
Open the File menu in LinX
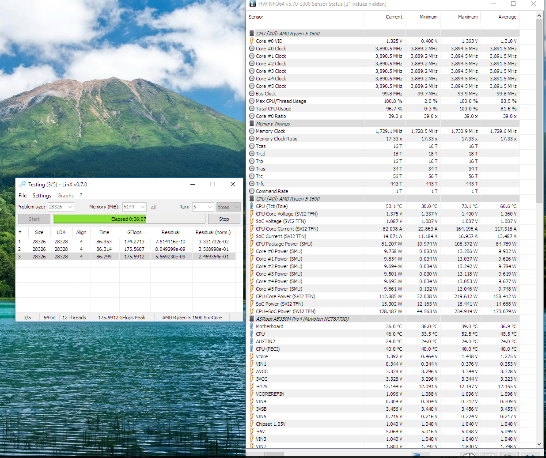23,196
